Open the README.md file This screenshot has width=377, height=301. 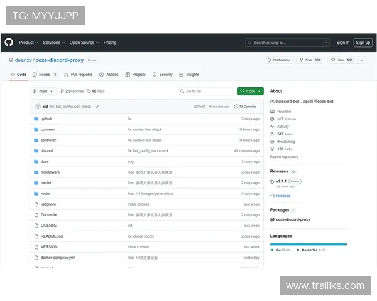pos(52,236)
